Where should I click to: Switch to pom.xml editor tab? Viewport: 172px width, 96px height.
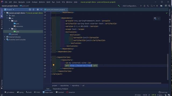[56, 10]
